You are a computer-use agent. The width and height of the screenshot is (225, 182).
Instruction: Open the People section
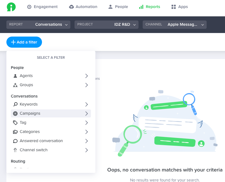[118, 7]
